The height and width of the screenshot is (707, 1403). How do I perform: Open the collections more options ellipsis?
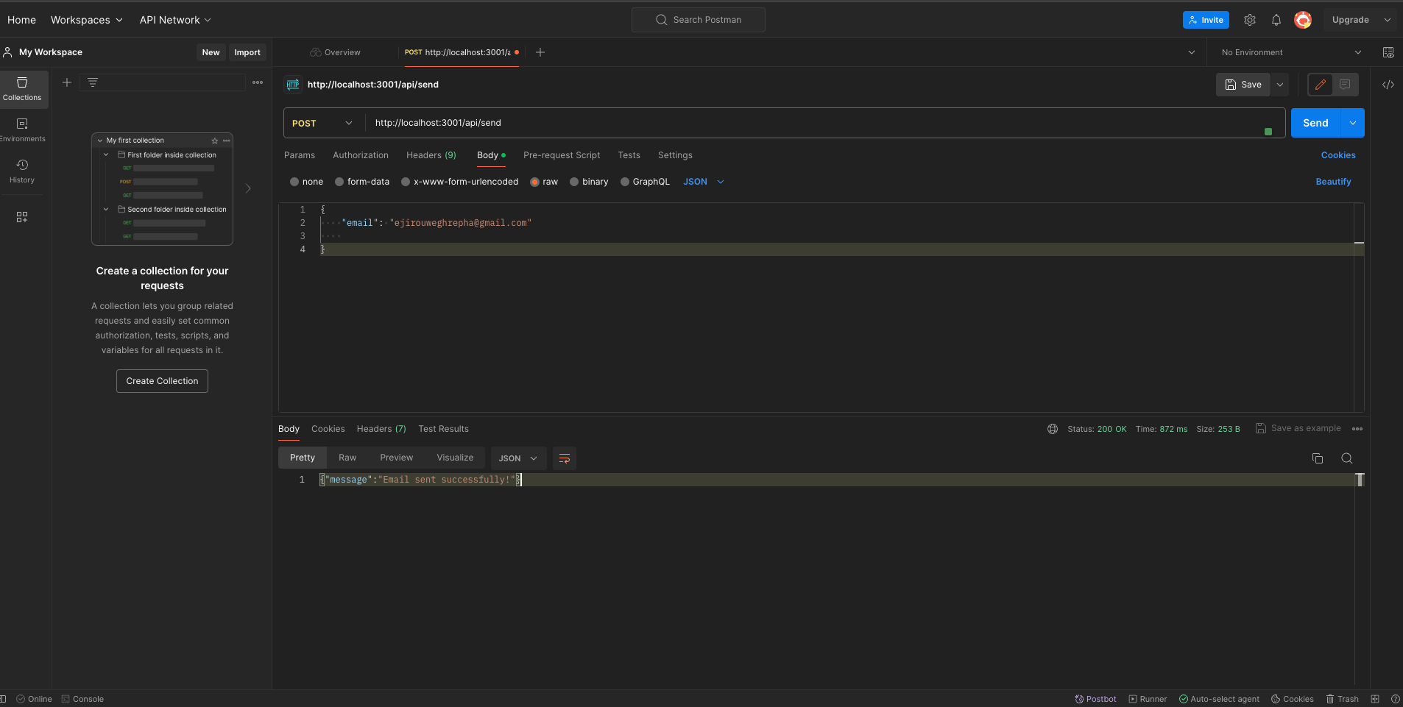[x=258, y=82]
